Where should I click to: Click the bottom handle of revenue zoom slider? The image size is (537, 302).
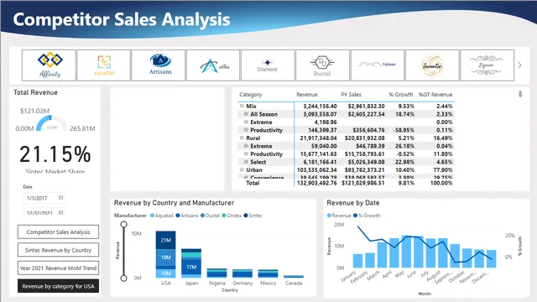[123, 278]
